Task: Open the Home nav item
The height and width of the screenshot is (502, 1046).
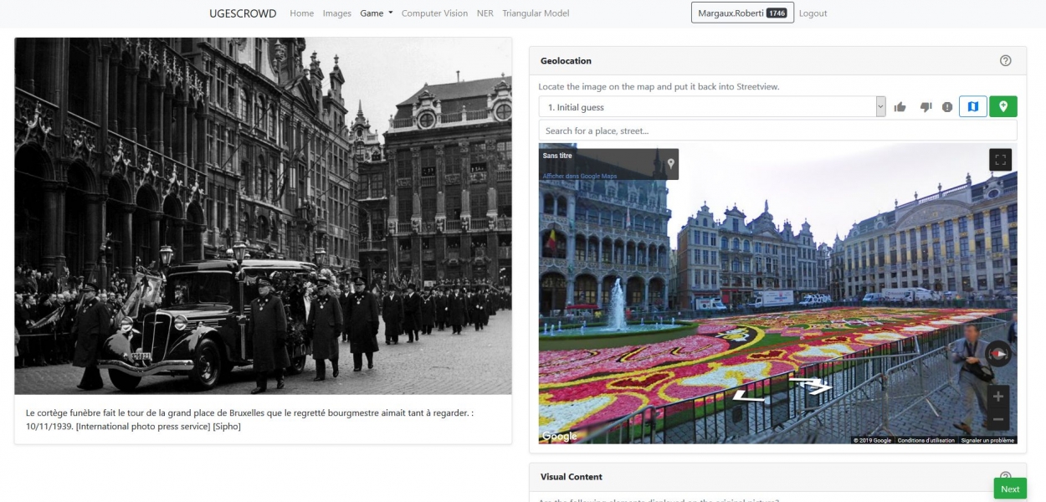Action: coord(302,13)
